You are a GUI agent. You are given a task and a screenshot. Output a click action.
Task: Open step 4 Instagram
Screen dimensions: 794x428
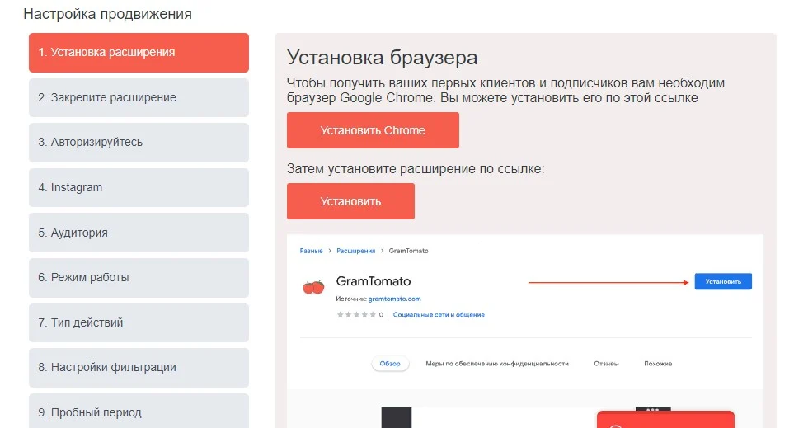coord(139,187)
